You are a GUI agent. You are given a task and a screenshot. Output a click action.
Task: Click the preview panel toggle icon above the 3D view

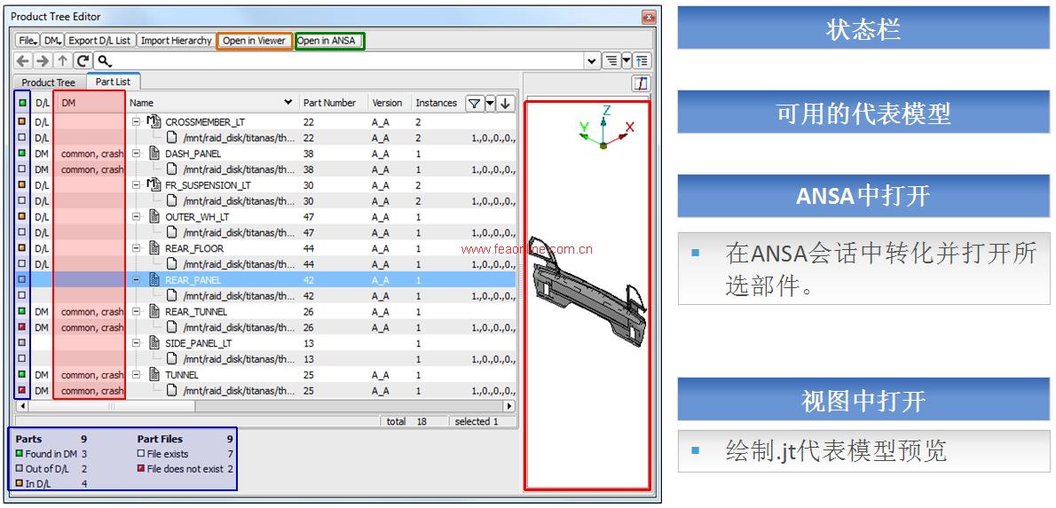tap(640, 83)
